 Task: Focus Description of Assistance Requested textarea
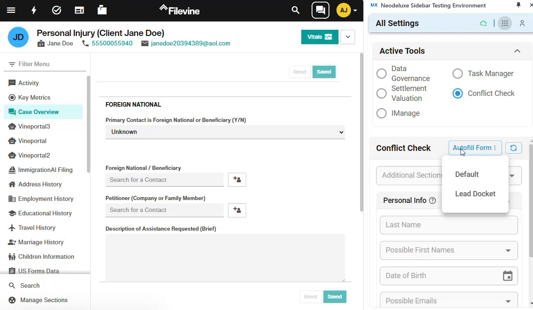tap(225, 258)
